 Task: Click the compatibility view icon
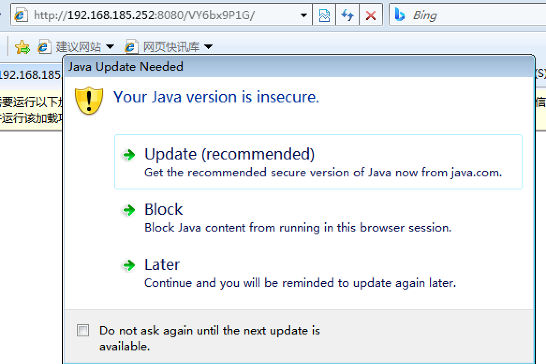pyautogui.click(x=325, y=15)
